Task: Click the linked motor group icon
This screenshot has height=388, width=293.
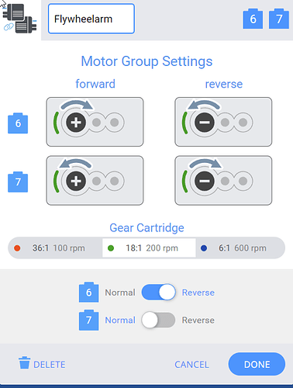Action: (20, 19)
